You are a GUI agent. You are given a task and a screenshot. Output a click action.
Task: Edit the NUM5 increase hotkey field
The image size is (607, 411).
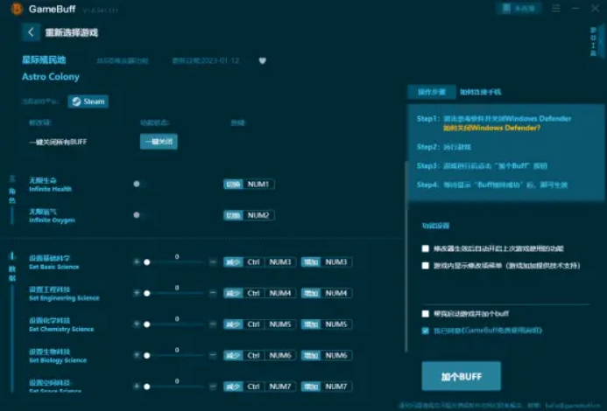click(x=336, y=324)
